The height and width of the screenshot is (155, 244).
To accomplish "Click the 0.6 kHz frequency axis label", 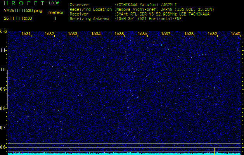I will point(3,147).
